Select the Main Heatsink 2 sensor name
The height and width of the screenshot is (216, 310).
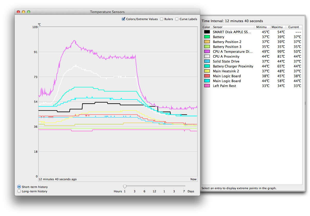226,71
